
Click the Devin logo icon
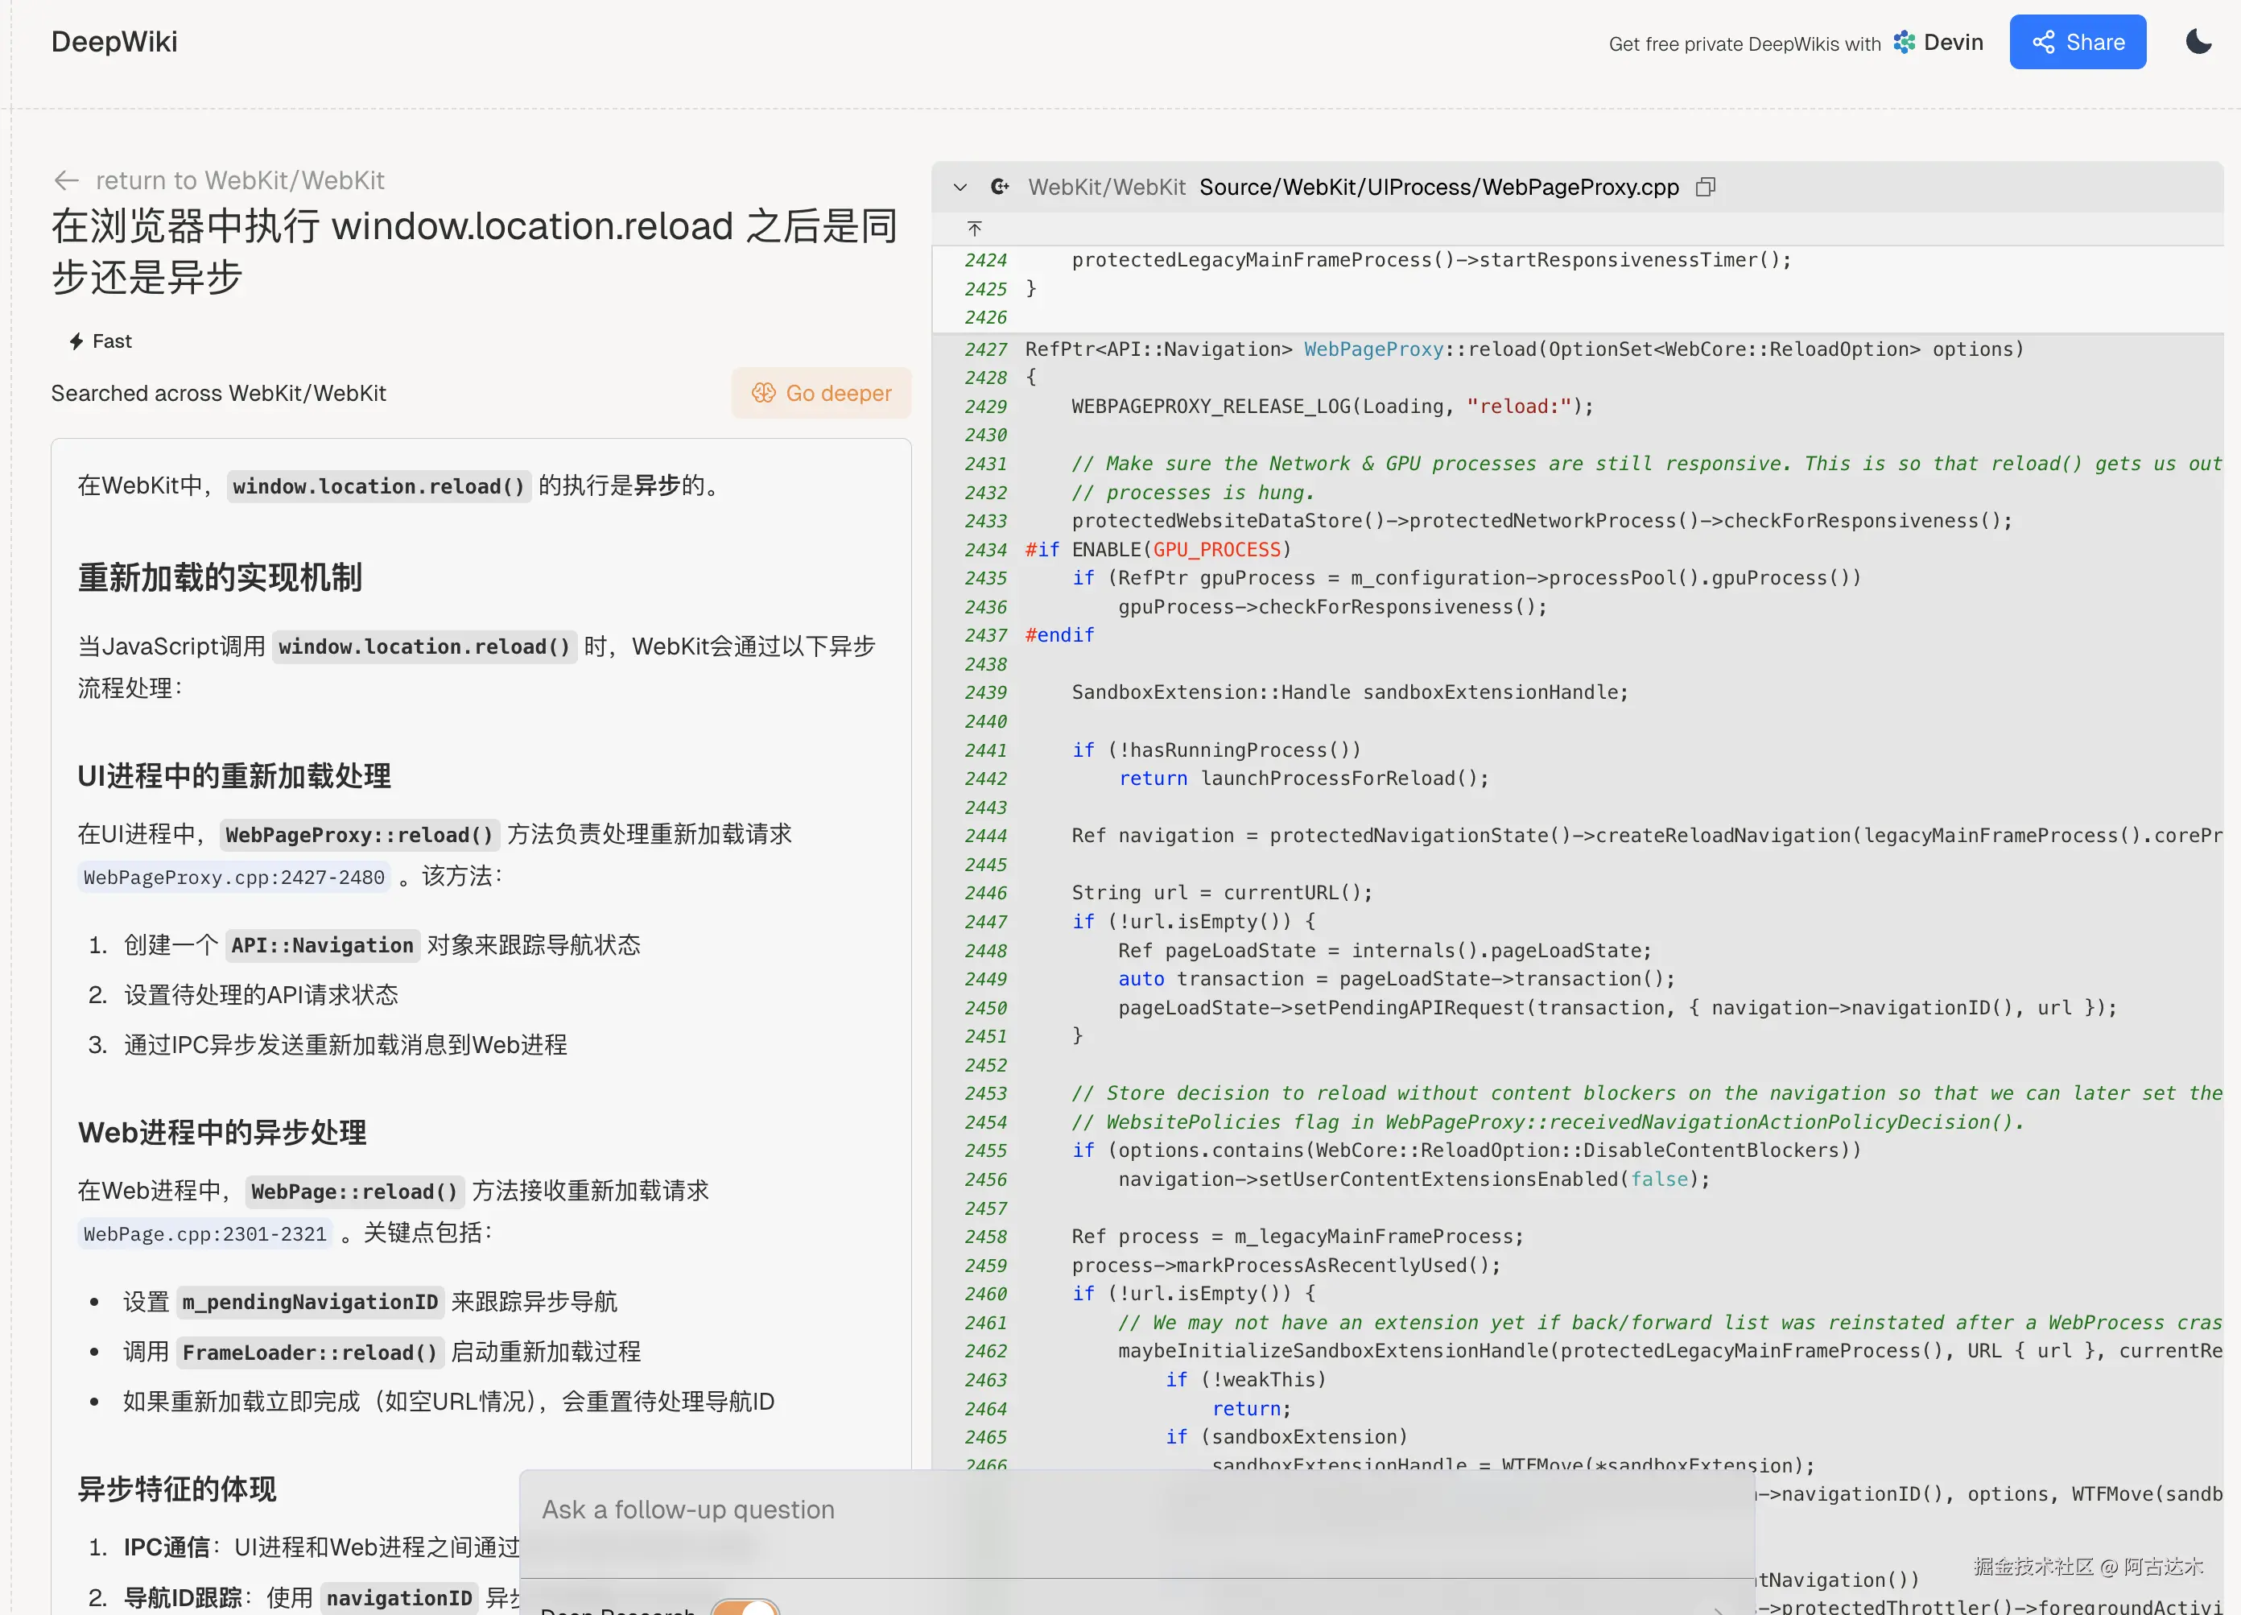pyautogui.click(x=1904, y=42)
